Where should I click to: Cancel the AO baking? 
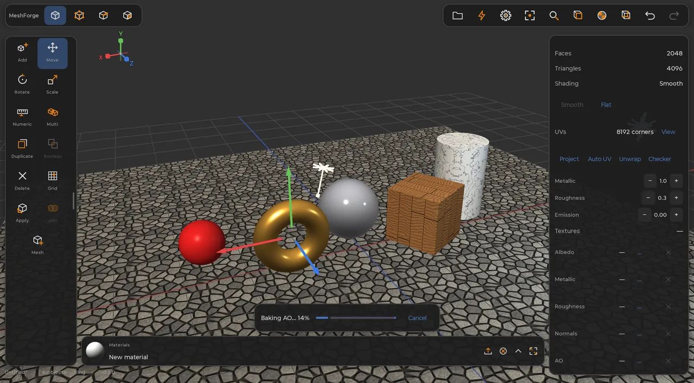417,318
